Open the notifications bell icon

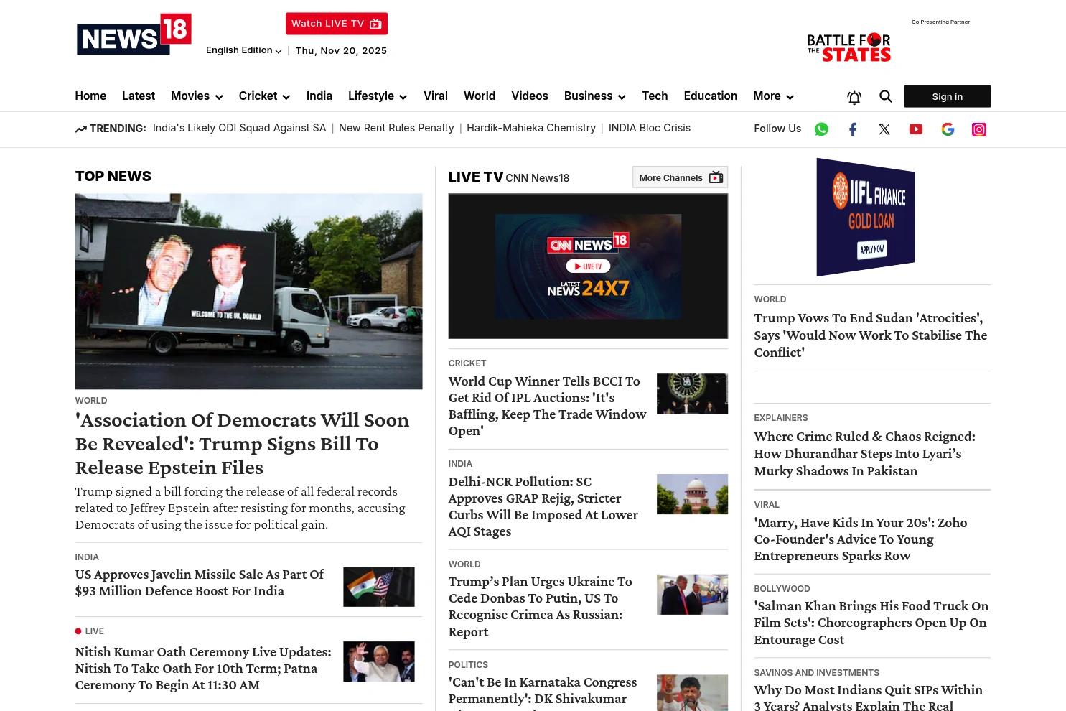click(x=854, y=97)
